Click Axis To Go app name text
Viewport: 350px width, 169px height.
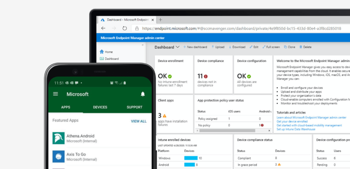point(76,154)
